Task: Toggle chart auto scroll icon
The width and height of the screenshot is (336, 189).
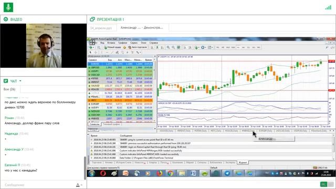Action: coord(185,47)
